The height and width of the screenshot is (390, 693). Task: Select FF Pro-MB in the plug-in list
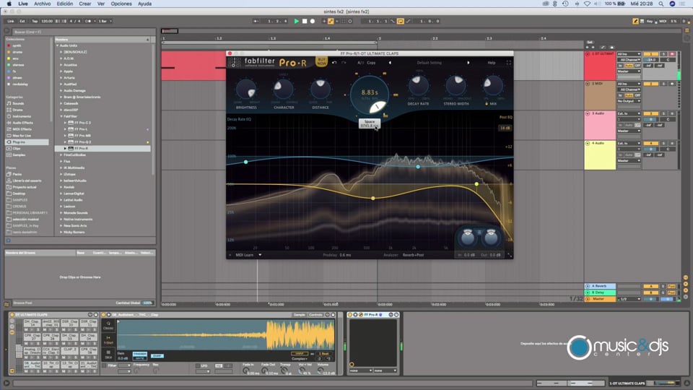[82, 135]
